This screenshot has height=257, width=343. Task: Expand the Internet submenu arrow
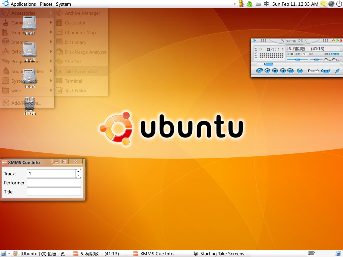(51, 41)
